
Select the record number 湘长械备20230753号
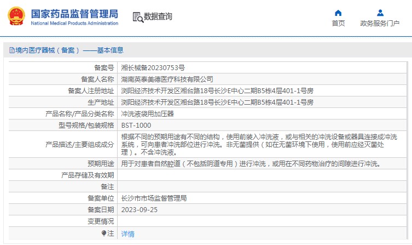(x=153, y=67)
